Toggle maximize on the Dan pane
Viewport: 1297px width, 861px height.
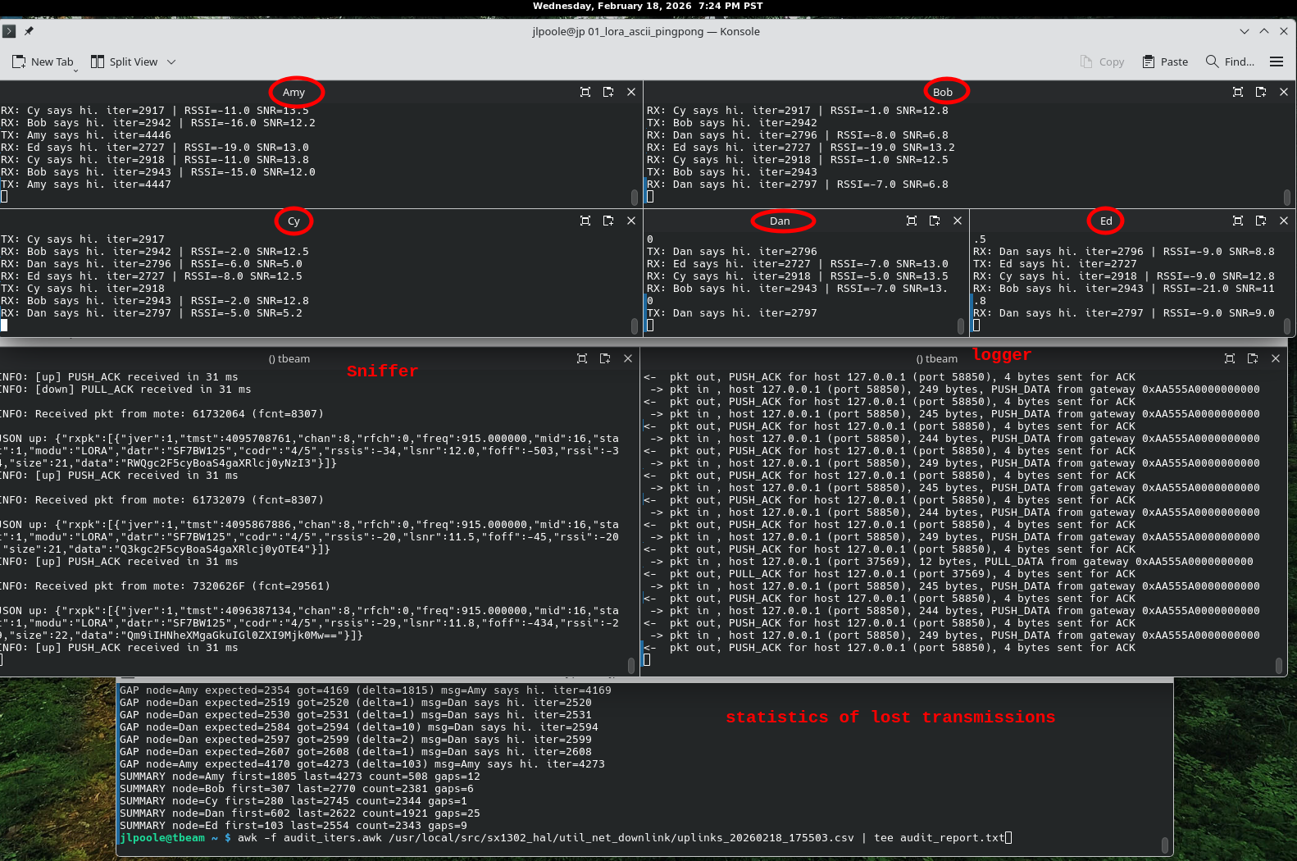(x=912, y=221)
